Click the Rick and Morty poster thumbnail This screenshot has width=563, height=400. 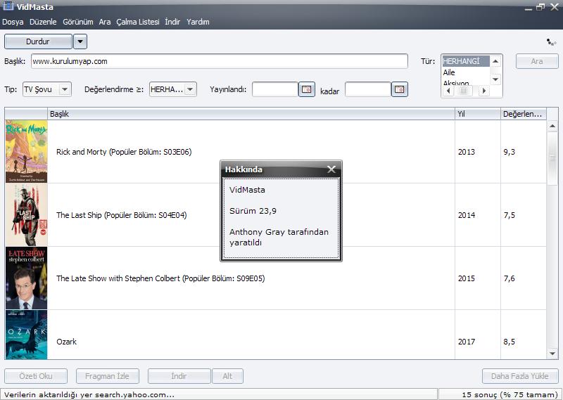[x=27, y=151]
